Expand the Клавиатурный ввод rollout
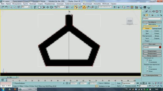Screen dimensions: 163x91 pos(152,75)
